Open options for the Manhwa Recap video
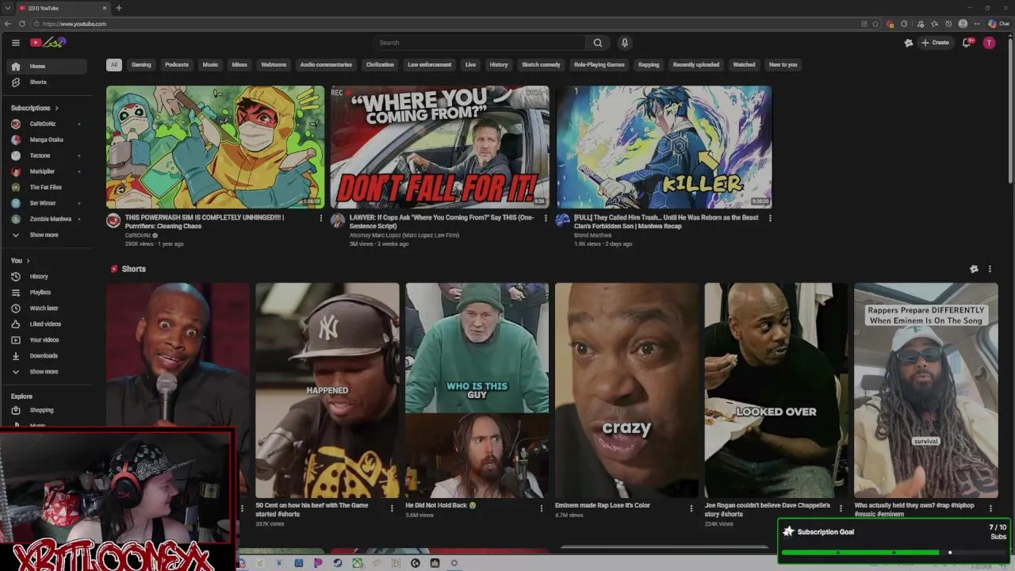The width and height of the screenshot is (1015, 571). point(769,218)
